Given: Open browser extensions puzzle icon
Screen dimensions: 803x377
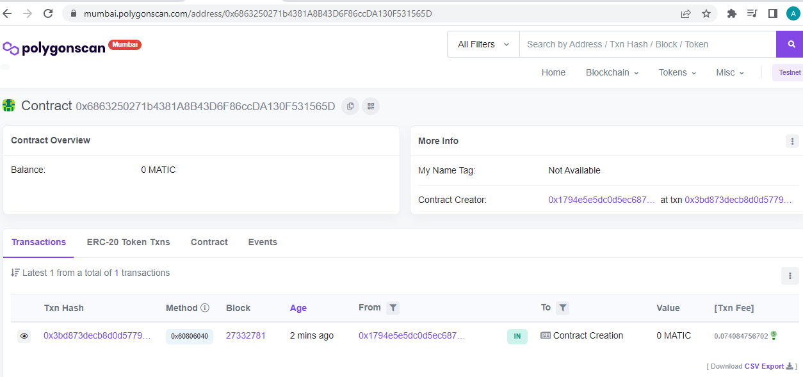Looking at the screenshot, I should point(732,13).
